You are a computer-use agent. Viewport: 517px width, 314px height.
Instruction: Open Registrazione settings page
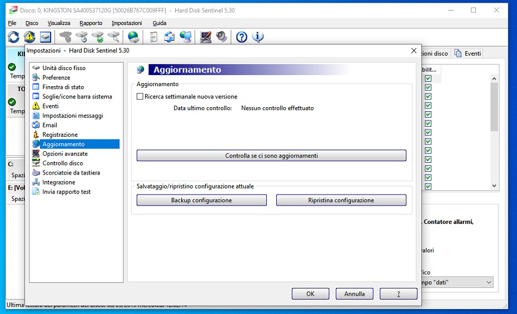60,134
